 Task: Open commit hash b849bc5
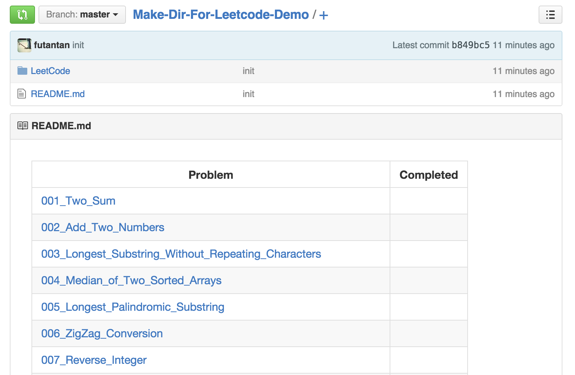point(471,45)
